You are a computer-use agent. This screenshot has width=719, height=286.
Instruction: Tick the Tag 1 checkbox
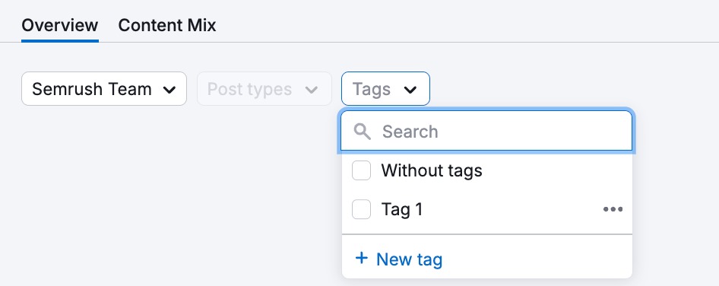(x=361, y=209)
